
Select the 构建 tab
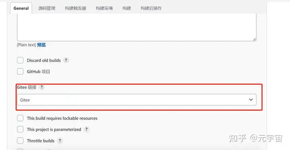(x=127, y=8)
